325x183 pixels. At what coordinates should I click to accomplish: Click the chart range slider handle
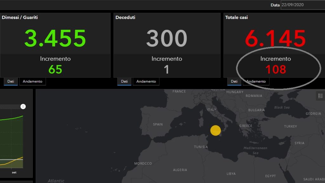point(23,107)
